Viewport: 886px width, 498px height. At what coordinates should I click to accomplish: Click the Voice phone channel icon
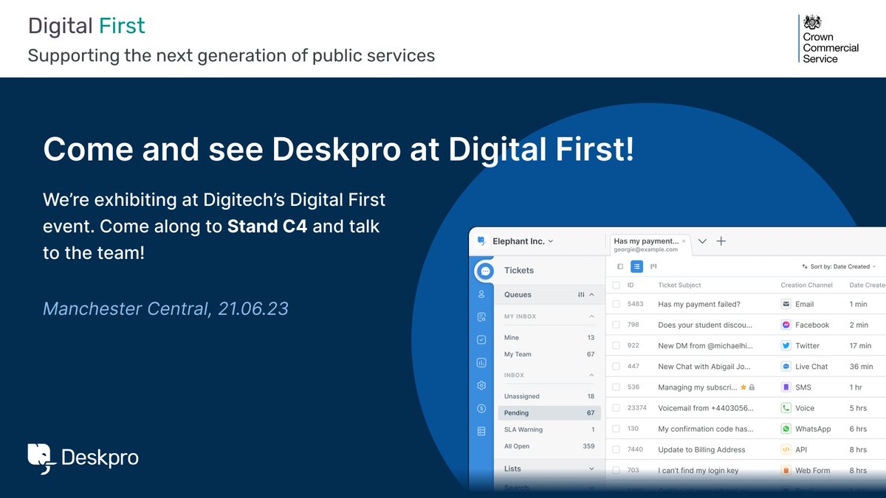click(786, 407)
